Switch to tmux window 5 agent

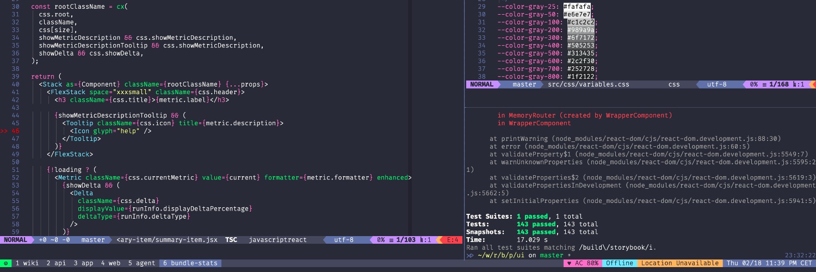tap(141, 263)
